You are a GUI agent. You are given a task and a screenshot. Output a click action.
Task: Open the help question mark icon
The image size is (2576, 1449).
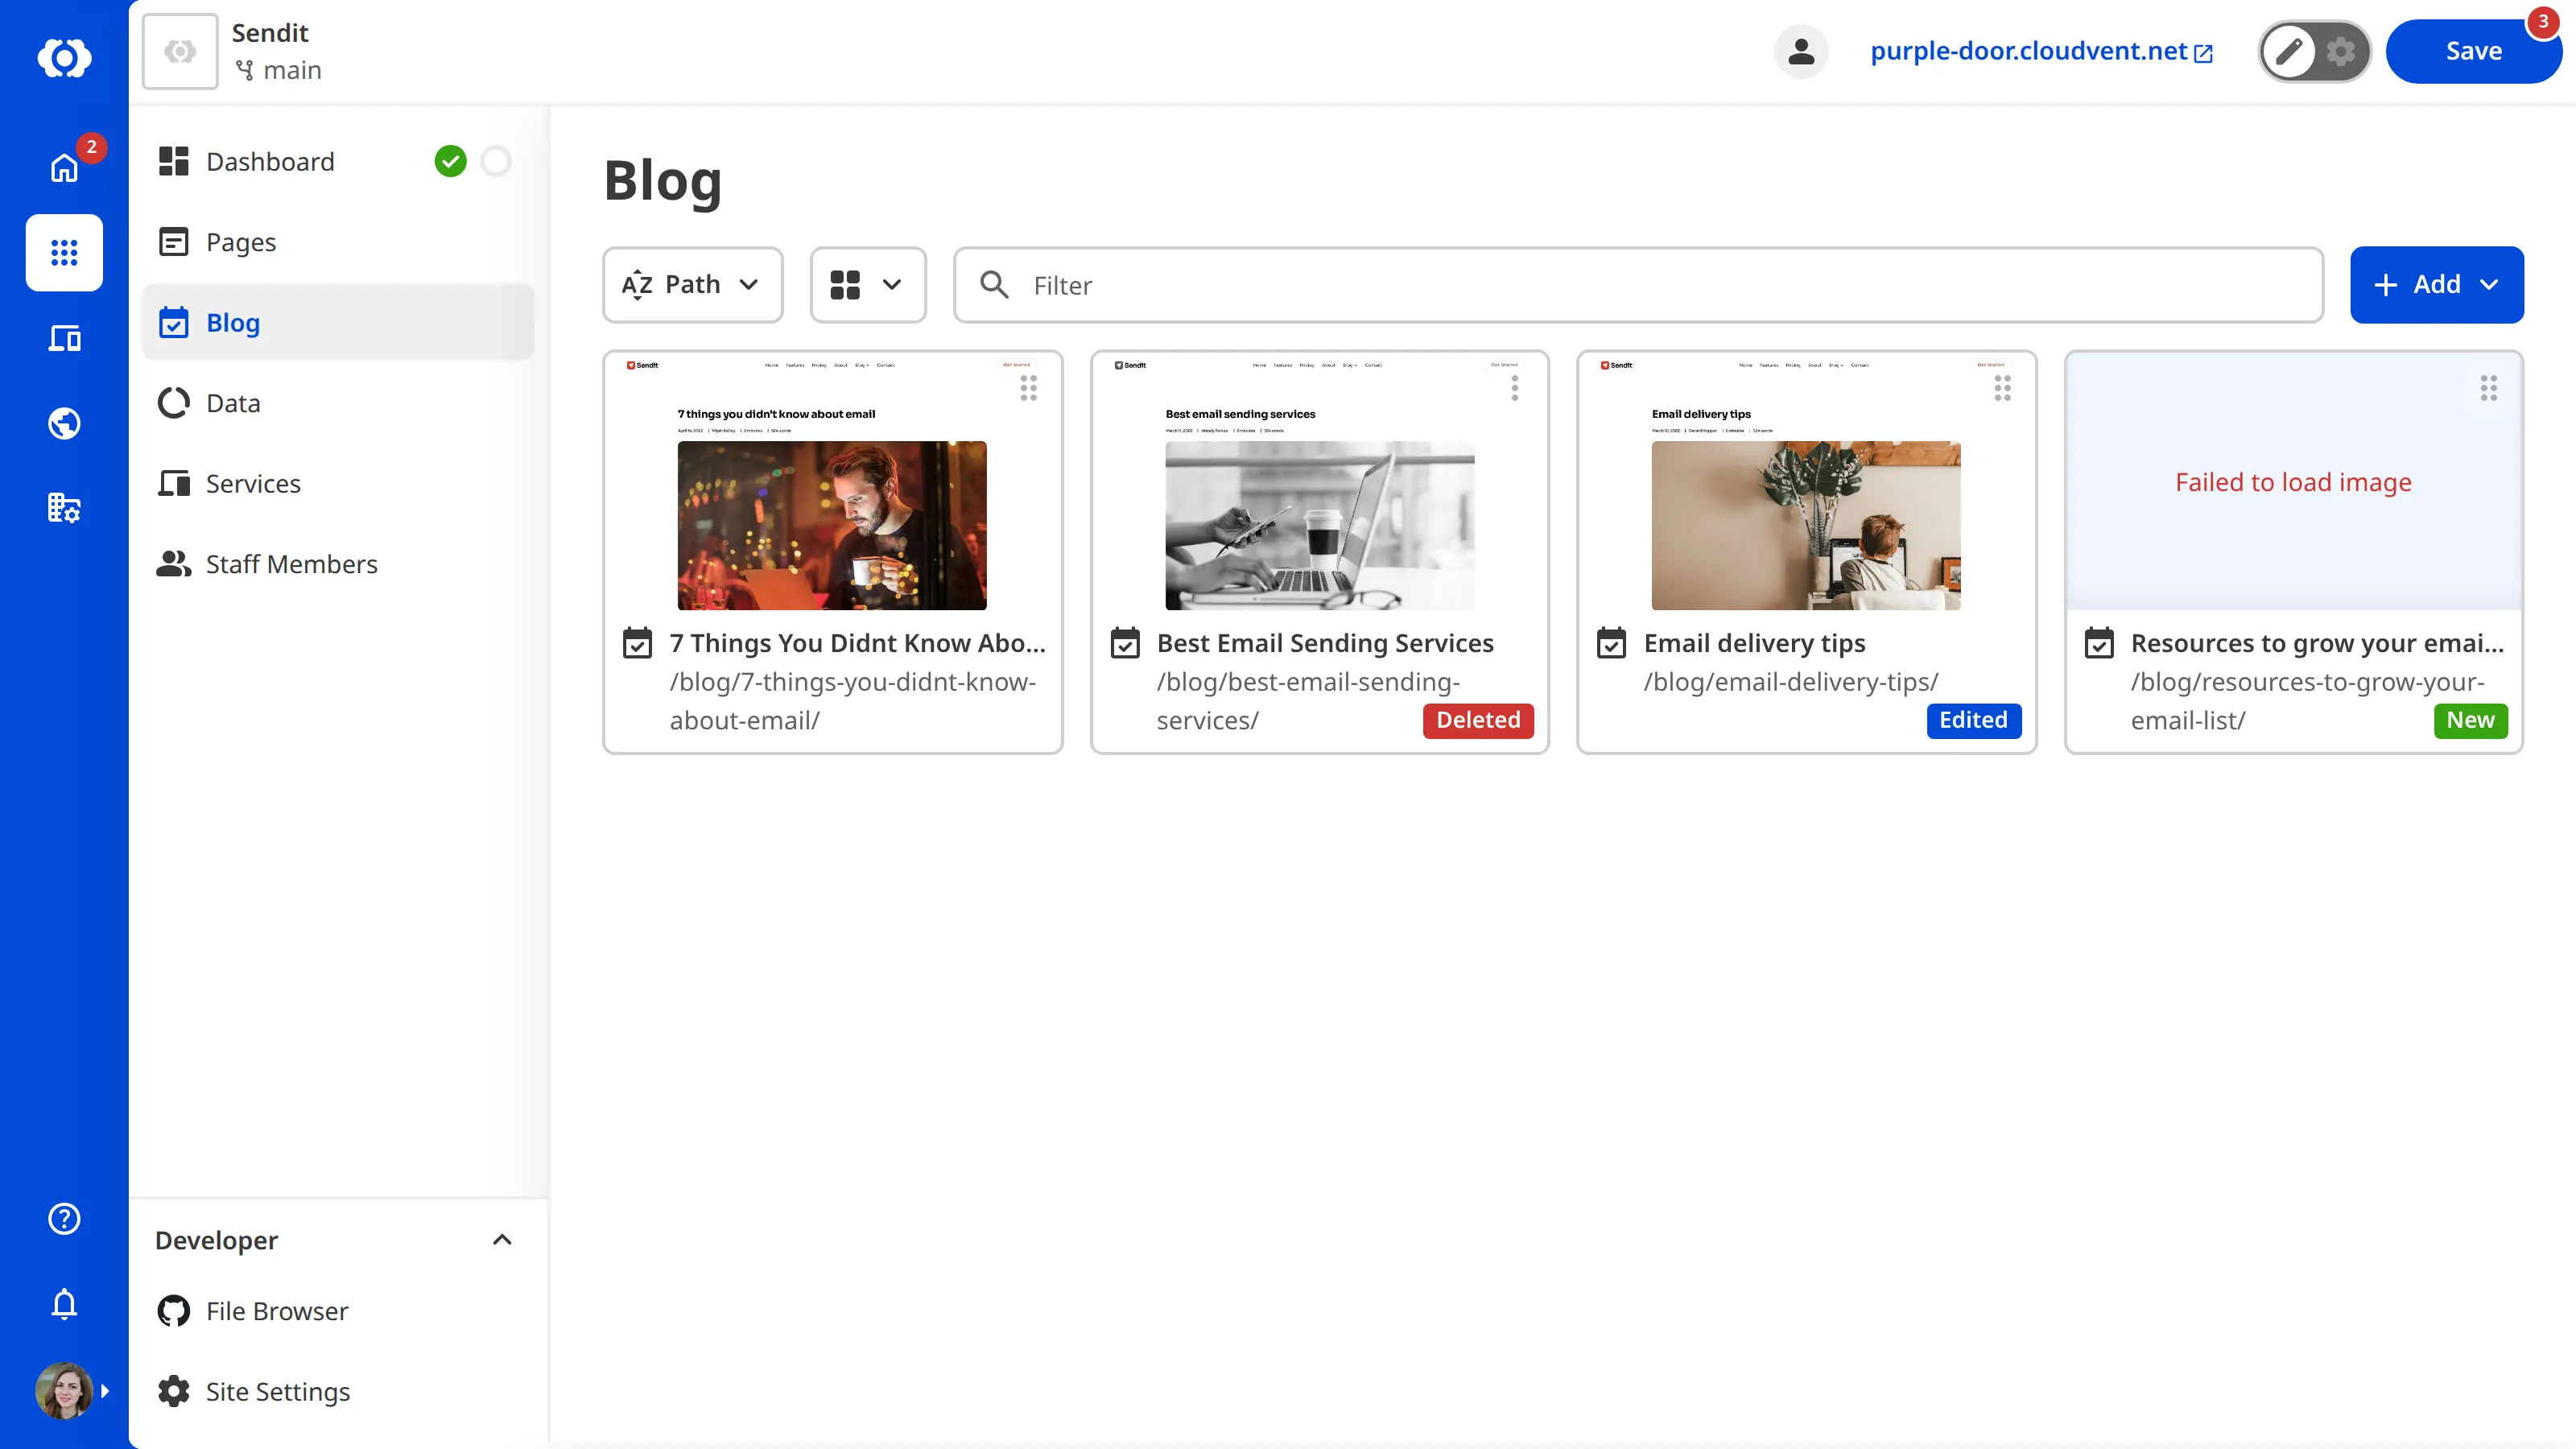(64, 1218)
